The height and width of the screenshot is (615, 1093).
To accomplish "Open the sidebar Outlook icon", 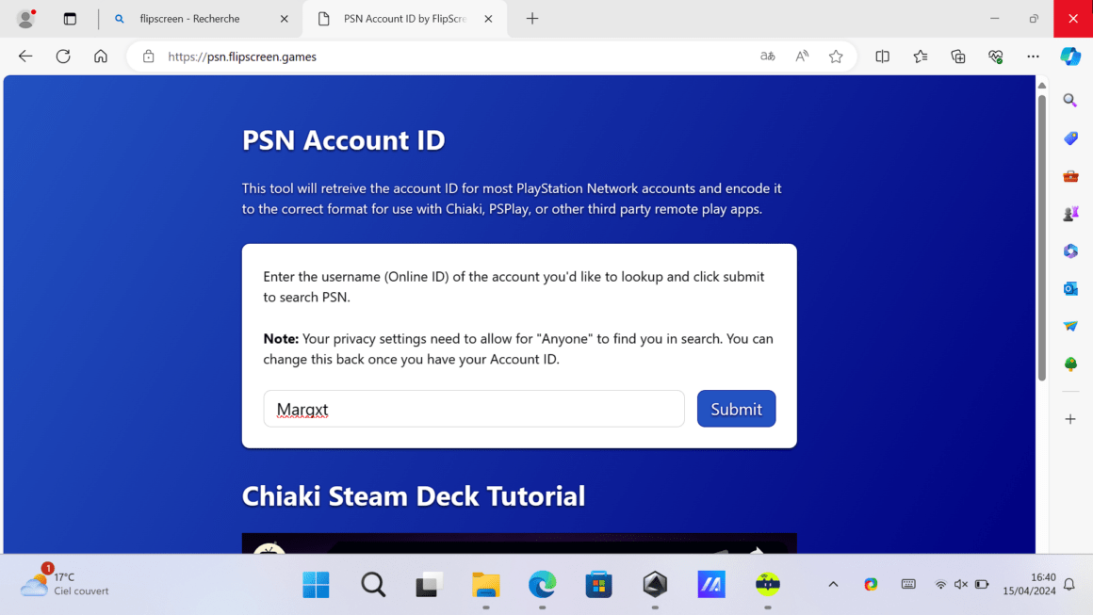I will coord(1070,289).
